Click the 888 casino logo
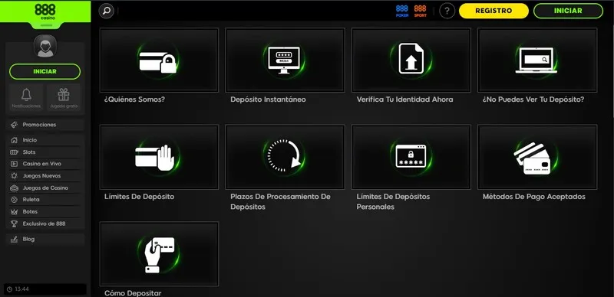Image resolution: width=614 pixels, height=297 pixels. (45, 11)
